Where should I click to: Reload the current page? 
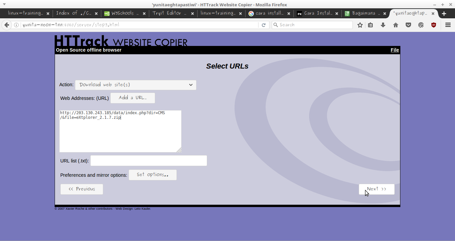point(263,25)
